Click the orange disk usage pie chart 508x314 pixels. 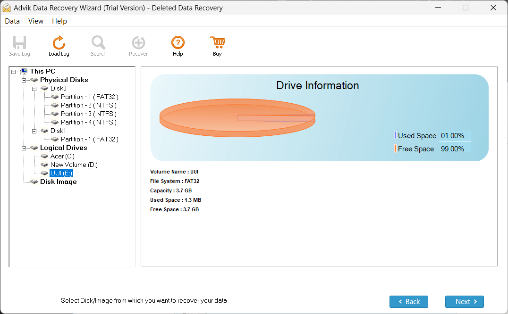tap(237, 118)
